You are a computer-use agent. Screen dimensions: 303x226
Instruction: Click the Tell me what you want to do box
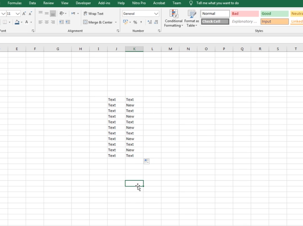click(218, 3)
